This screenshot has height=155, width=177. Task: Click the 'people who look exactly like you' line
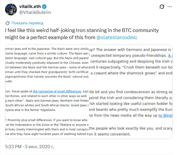click(131, 128)
